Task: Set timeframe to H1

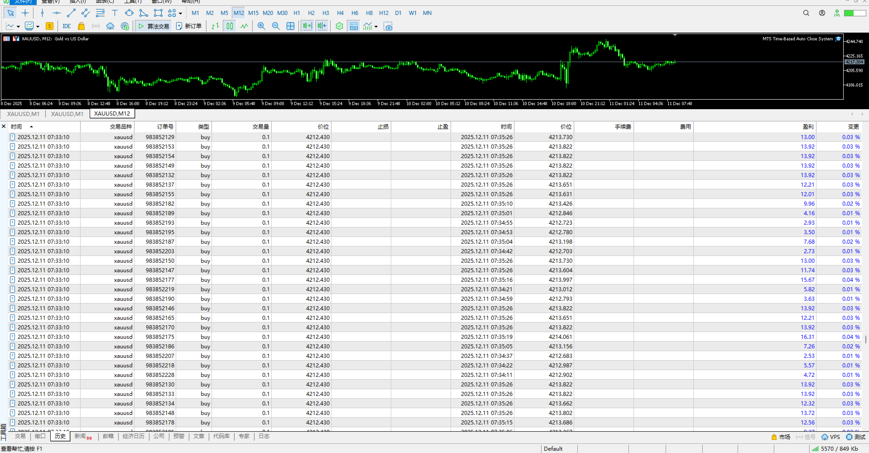Action: pyautogui.click(x=297, y=13)
